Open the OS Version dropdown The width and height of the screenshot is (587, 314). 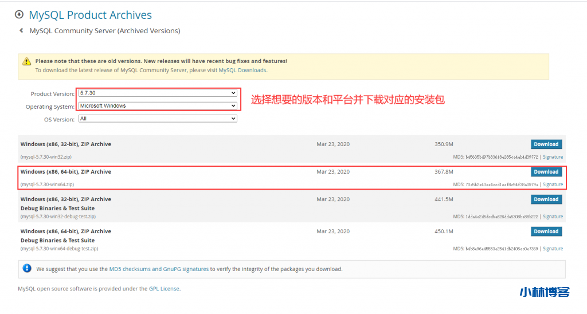point(158,119)
